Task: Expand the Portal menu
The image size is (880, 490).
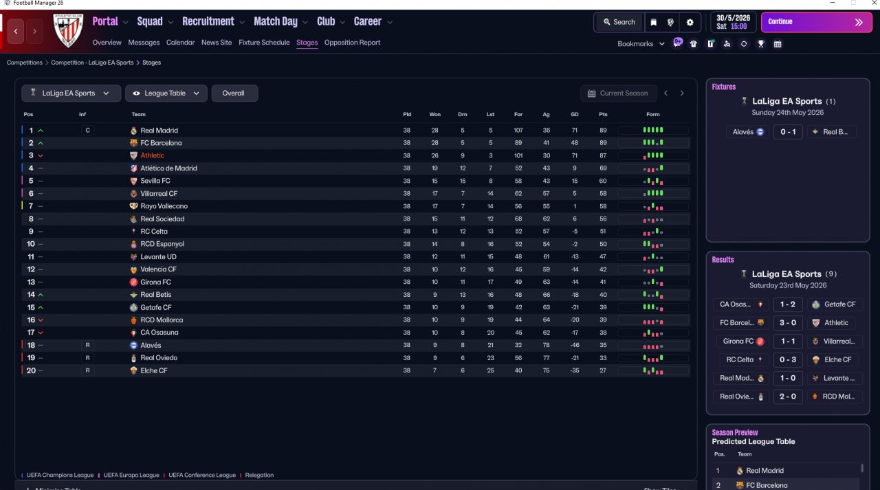Action: [x=111, y=21]
